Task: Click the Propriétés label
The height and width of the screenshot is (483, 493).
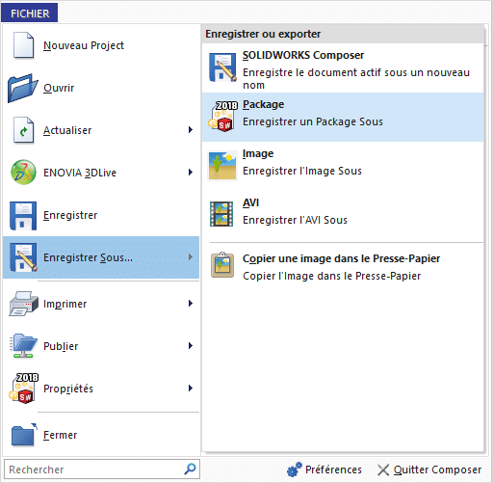Action: 68,389
